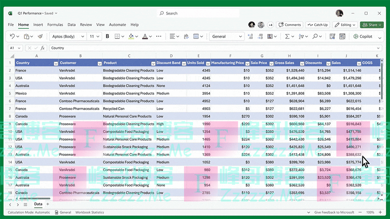Toggle the Product column filter button
Screen dimensions: 390x219
pos(153,63)
